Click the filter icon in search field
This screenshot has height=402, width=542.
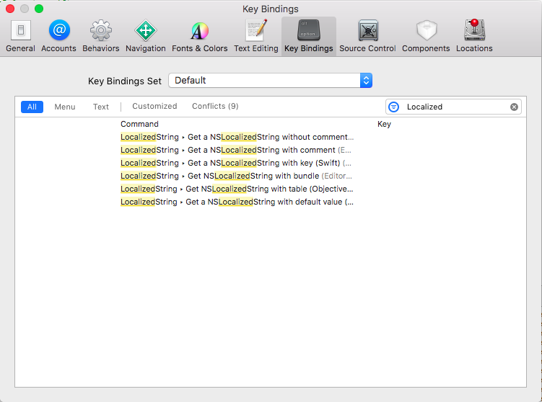394,107
